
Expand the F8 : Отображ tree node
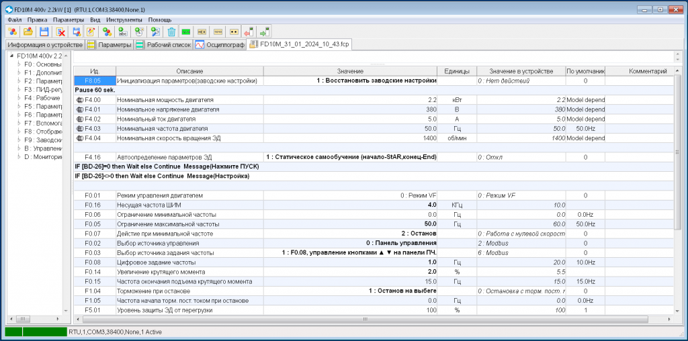pyautogui.click(x=19, y=131)
